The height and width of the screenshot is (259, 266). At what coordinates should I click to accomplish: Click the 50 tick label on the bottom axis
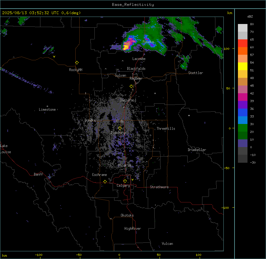point(159,255)
